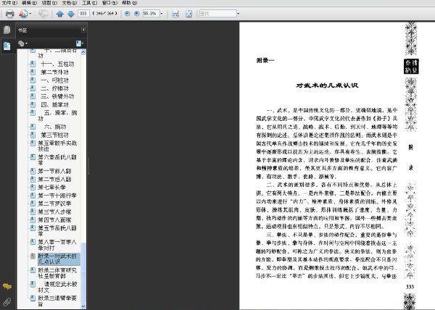This screenshot has height=310, width=435.
Task: Open the Comments panel icon in the sidebar
Action: (7, 286)
